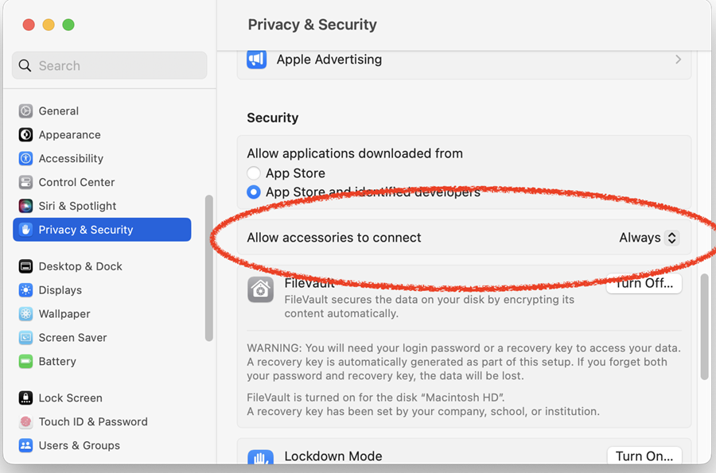Click the Search field in the sidebar

(110, 65)
